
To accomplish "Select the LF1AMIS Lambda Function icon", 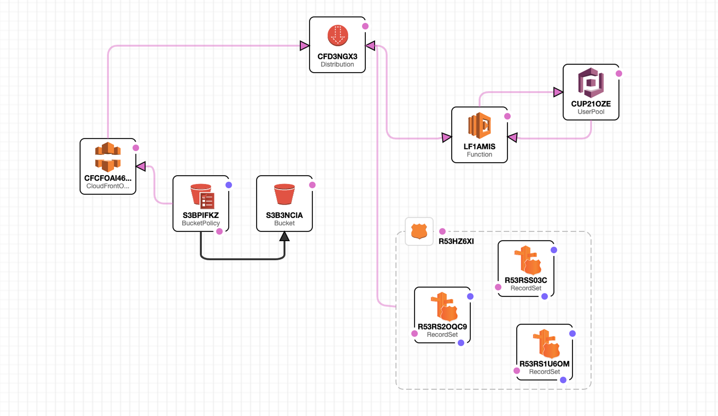I will tap(479, 126).
